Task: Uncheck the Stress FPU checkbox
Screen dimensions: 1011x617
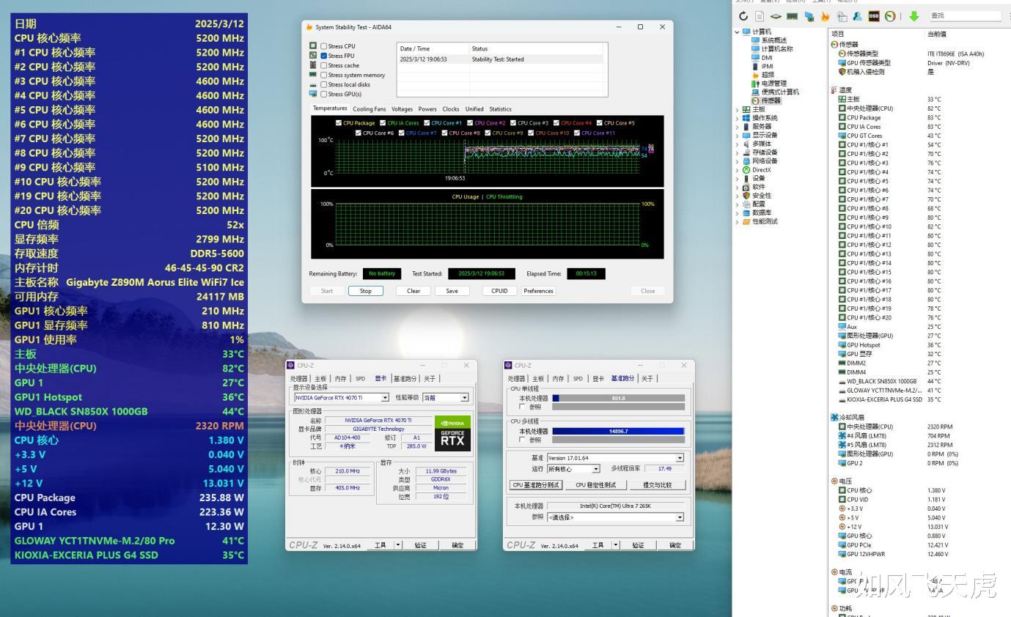Action: click(324, 56)
